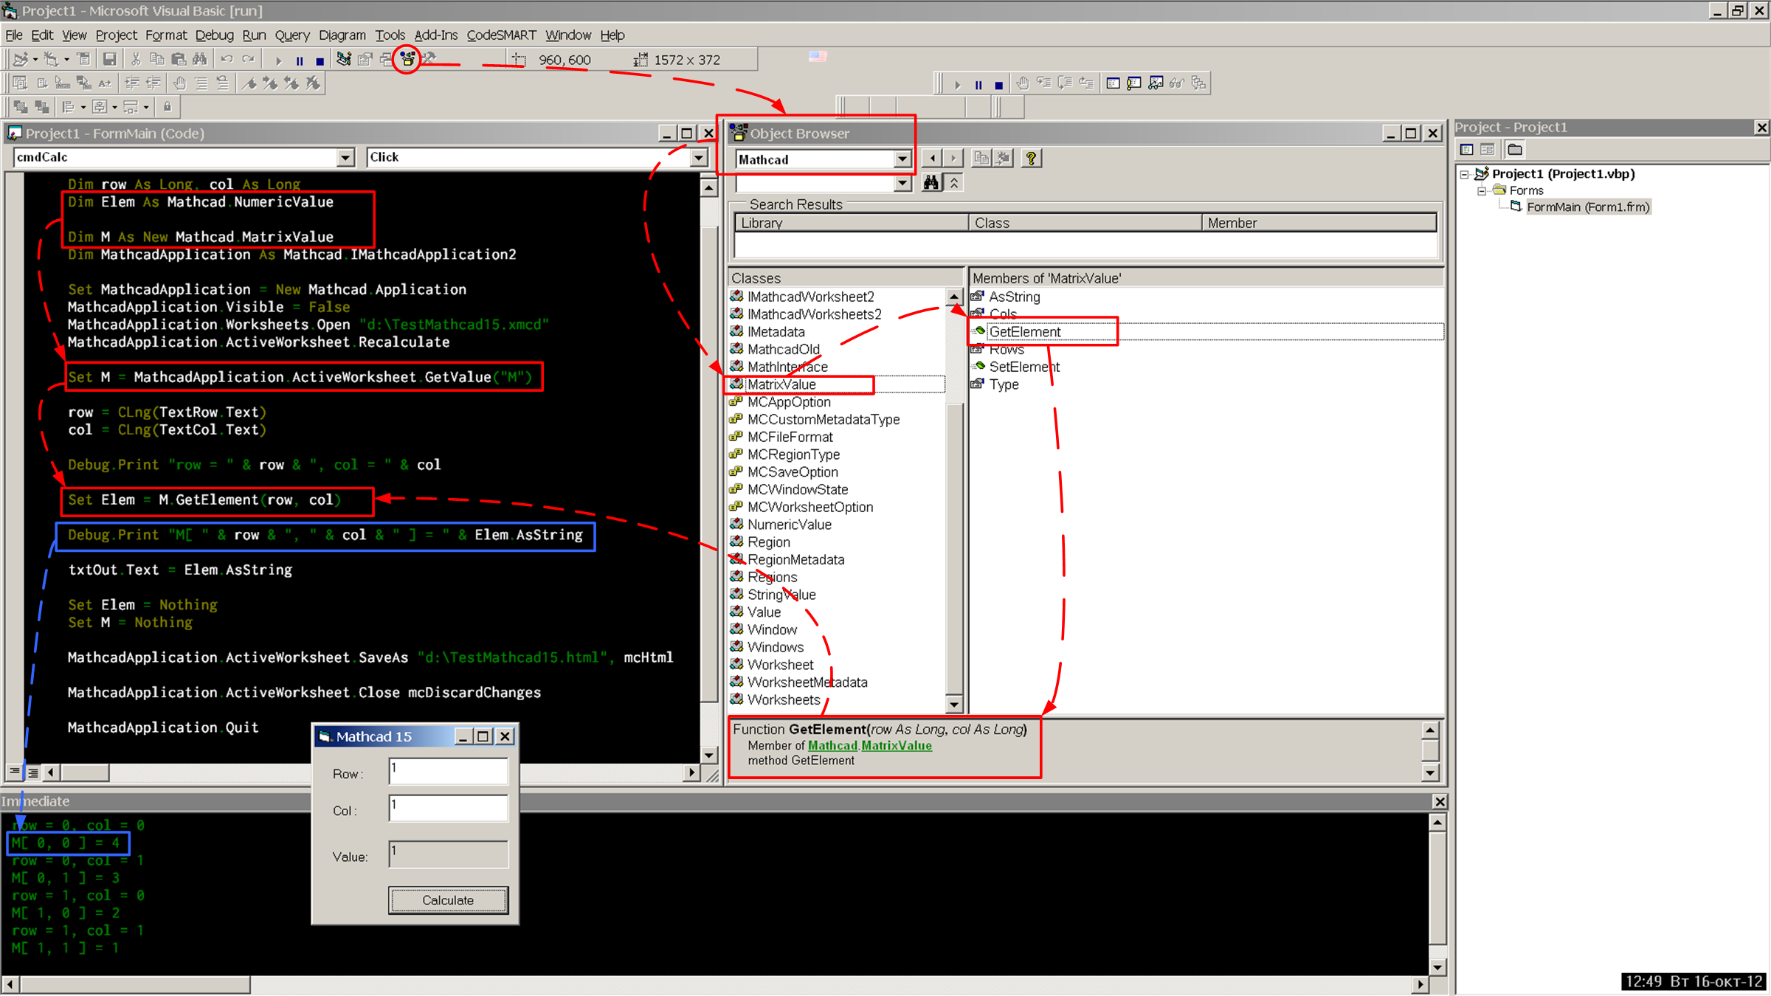Open the Add Form dropdown arrow in toolbar

pos(66,60)
